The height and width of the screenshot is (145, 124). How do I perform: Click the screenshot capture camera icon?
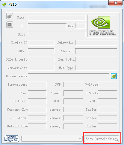tap(10, 16)
